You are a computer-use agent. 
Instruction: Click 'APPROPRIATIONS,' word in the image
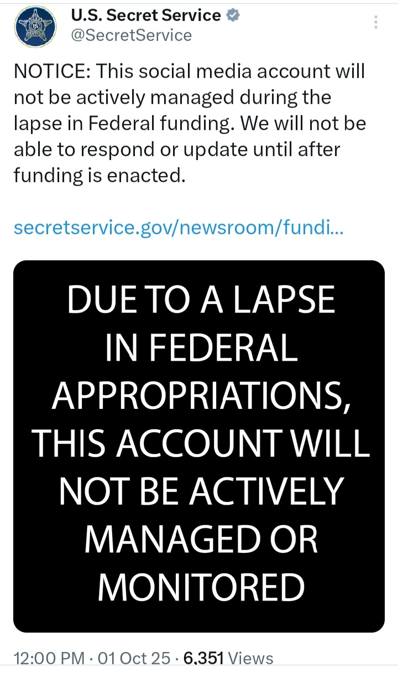pos(201,395)
